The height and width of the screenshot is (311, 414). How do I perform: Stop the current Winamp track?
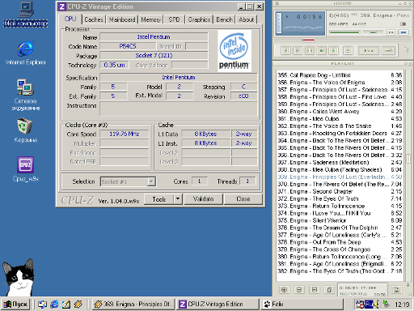pyautogui.click(x=322, y=50)
